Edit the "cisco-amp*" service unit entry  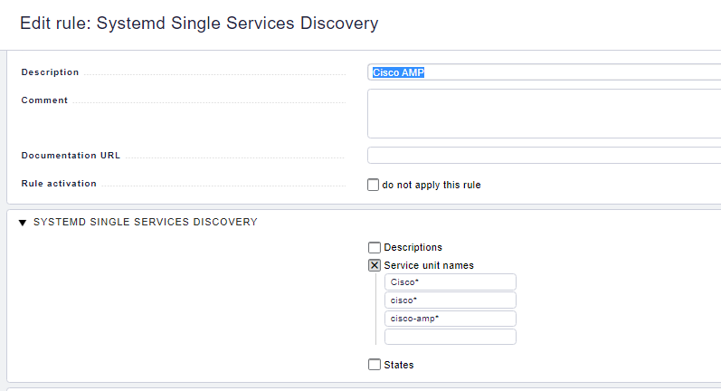click(450, 319)
